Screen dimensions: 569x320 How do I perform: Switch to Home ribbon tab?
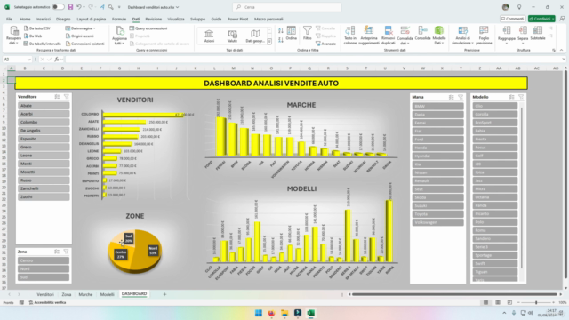[x=25, y=19]
